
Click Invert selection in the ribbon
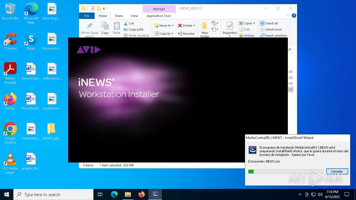click(274, 36)
